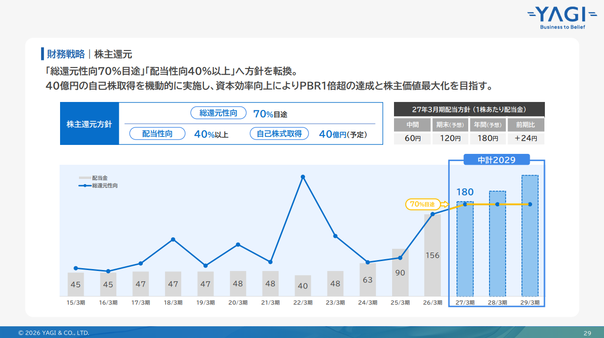Select the 180円 table cell
Viewport: 604px width, 338px height.
tap(488, 139)
